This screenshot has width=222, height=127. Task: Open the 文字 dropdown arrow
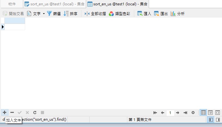click(x=44, y=14)
